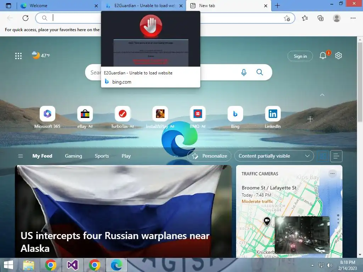363x272 pixels.
Task: Open the app launcher grid icon
Action: tap(18, 56)
